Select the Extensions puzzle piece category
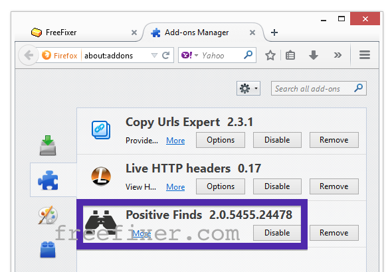This screenshot has height=272, width=388. (x=48, y=180)
